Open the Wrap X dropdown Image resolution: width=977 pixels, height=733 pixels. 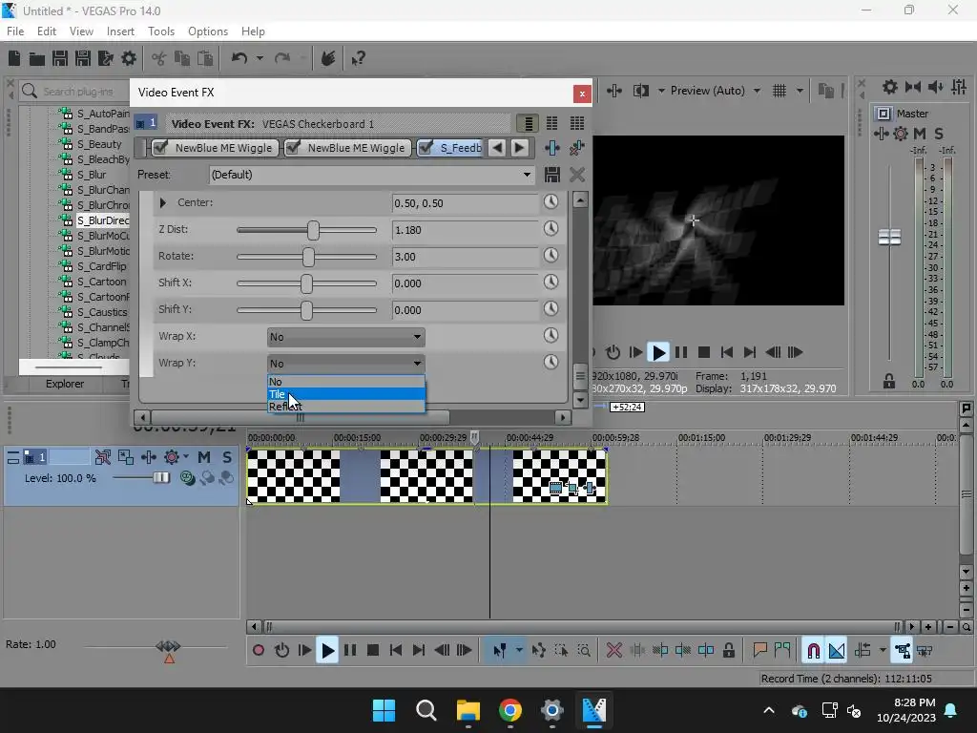tap(345, 337)
